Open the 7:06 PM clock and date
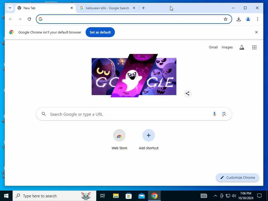 pos(245,196)
